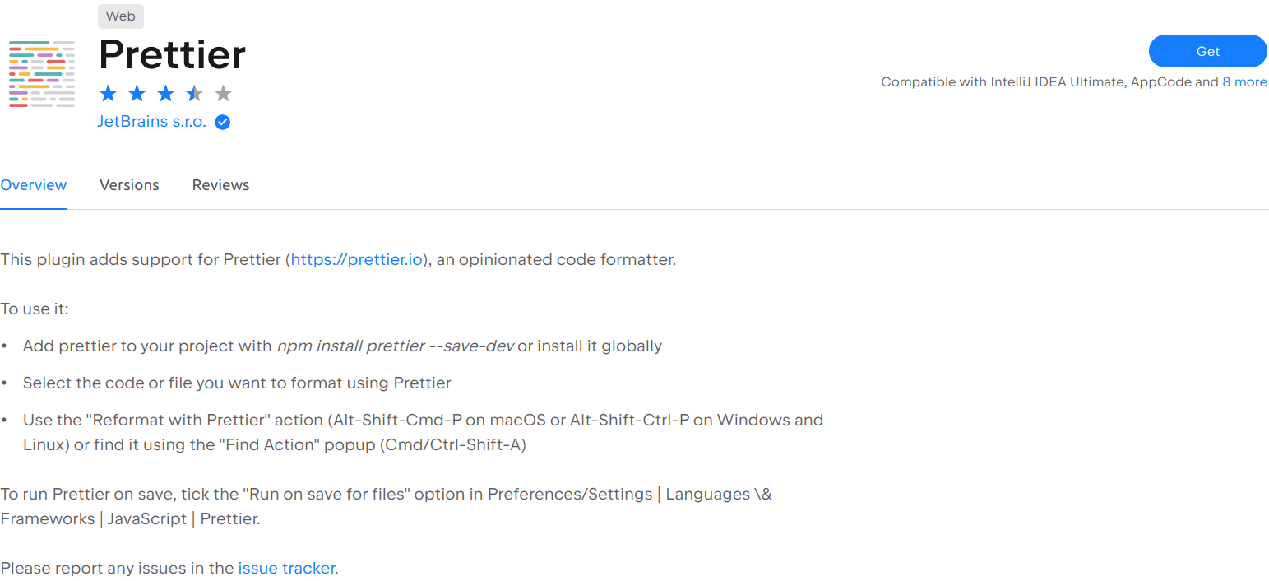Click the "To use it:" instruction heading
The height and width of the screenshot is (581, 1269).
[x=35, y=309]
